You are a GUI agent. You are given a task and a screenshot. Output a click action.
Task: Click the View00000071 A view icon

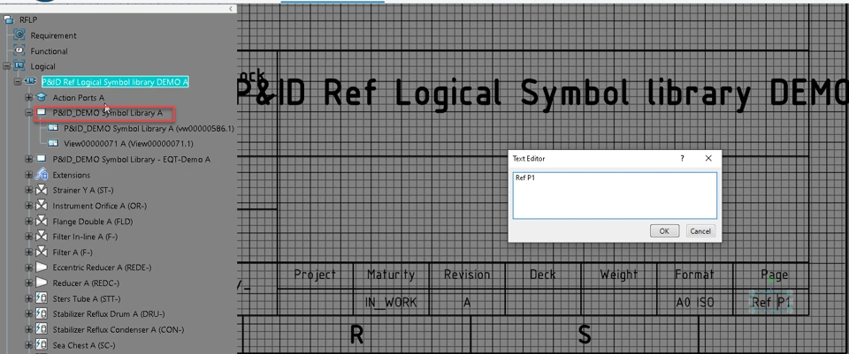[x=53, y=143]
